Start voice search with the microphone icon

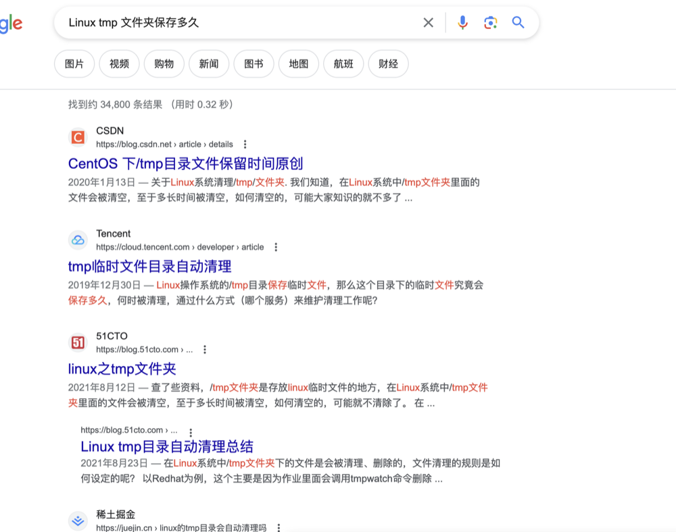pyautogui.click(x=462, y=23)
